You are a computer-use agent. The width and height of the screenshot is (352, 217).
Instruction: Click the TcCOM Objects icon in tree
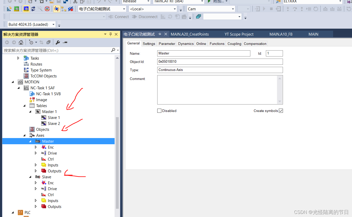[26, 76]
